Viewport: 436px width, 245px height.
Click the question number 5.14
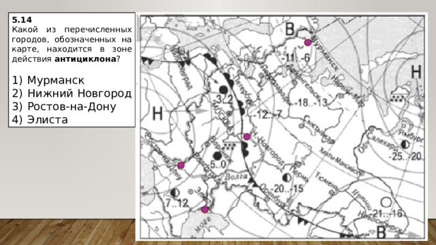[22, 20]
